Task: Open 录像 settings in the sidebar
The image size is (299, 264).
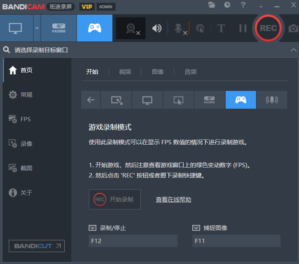Action: click(37, 143)
